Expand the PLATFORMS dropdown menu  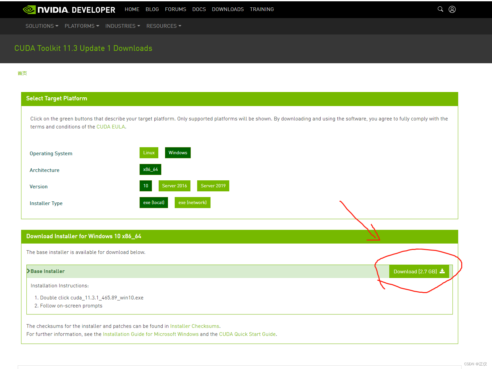[x=82, y=26]
